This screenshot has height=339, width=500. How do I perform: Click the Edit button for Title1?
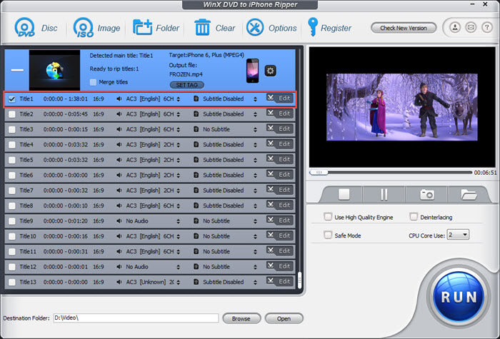click(x=280, y=98)
